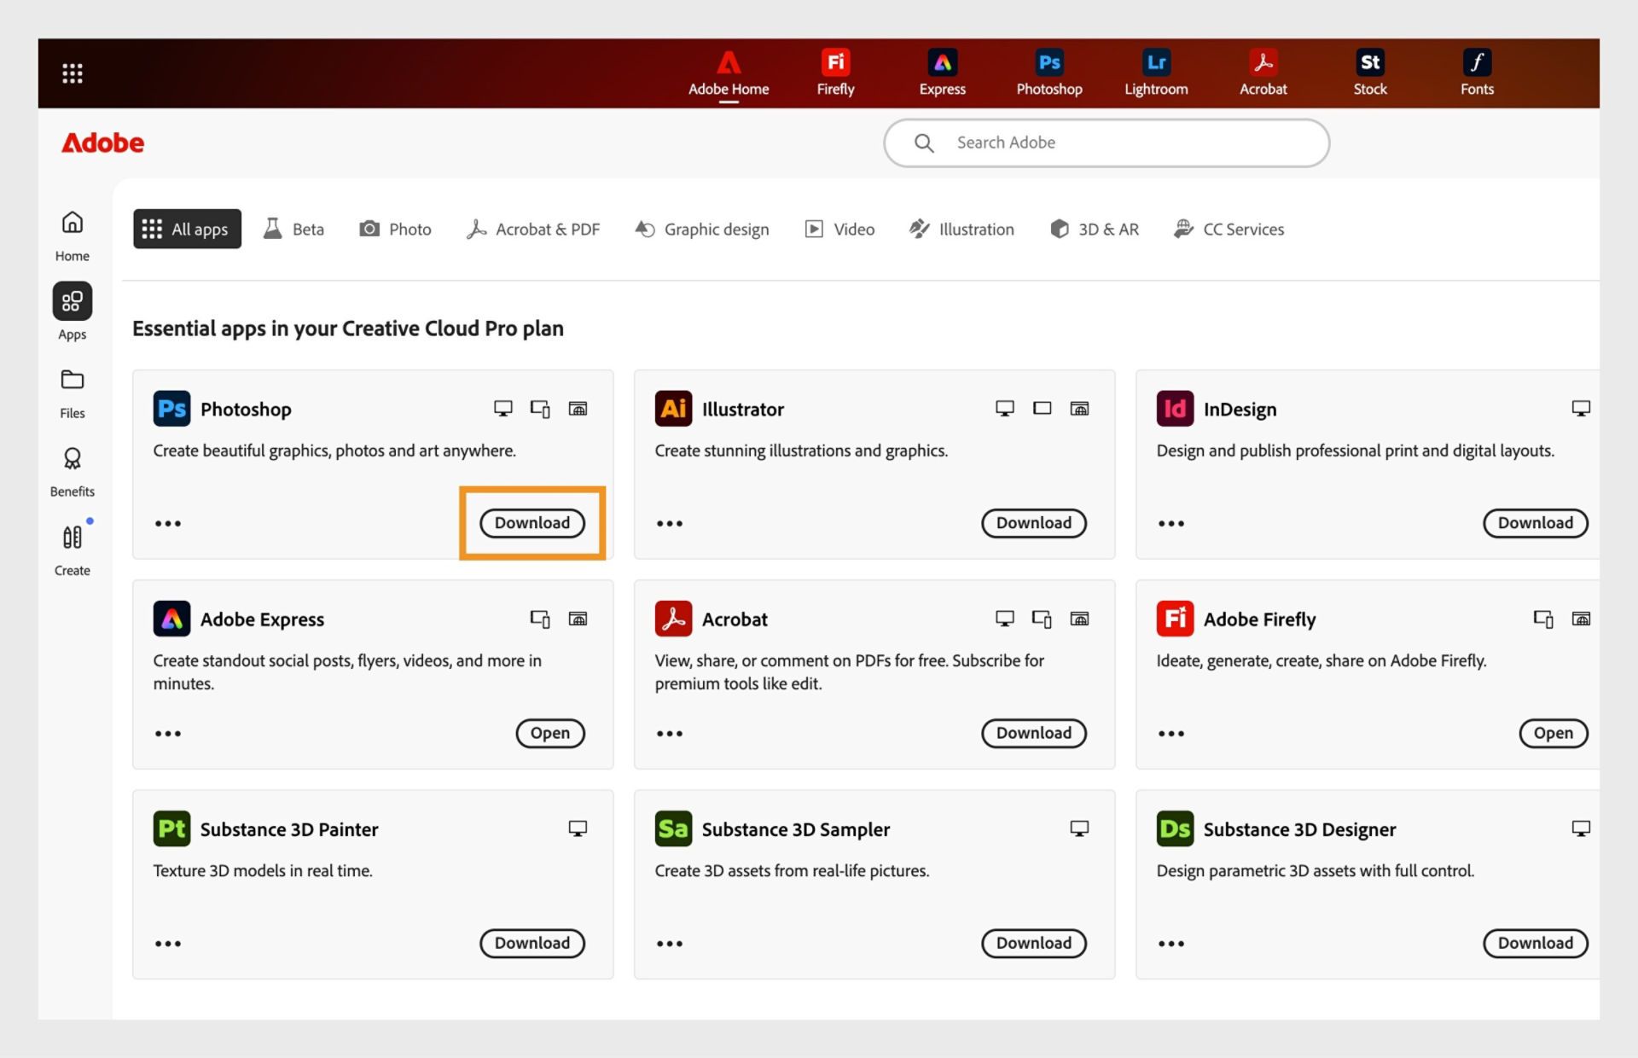
Task: Download InDesign
Action: point(1536,523)
